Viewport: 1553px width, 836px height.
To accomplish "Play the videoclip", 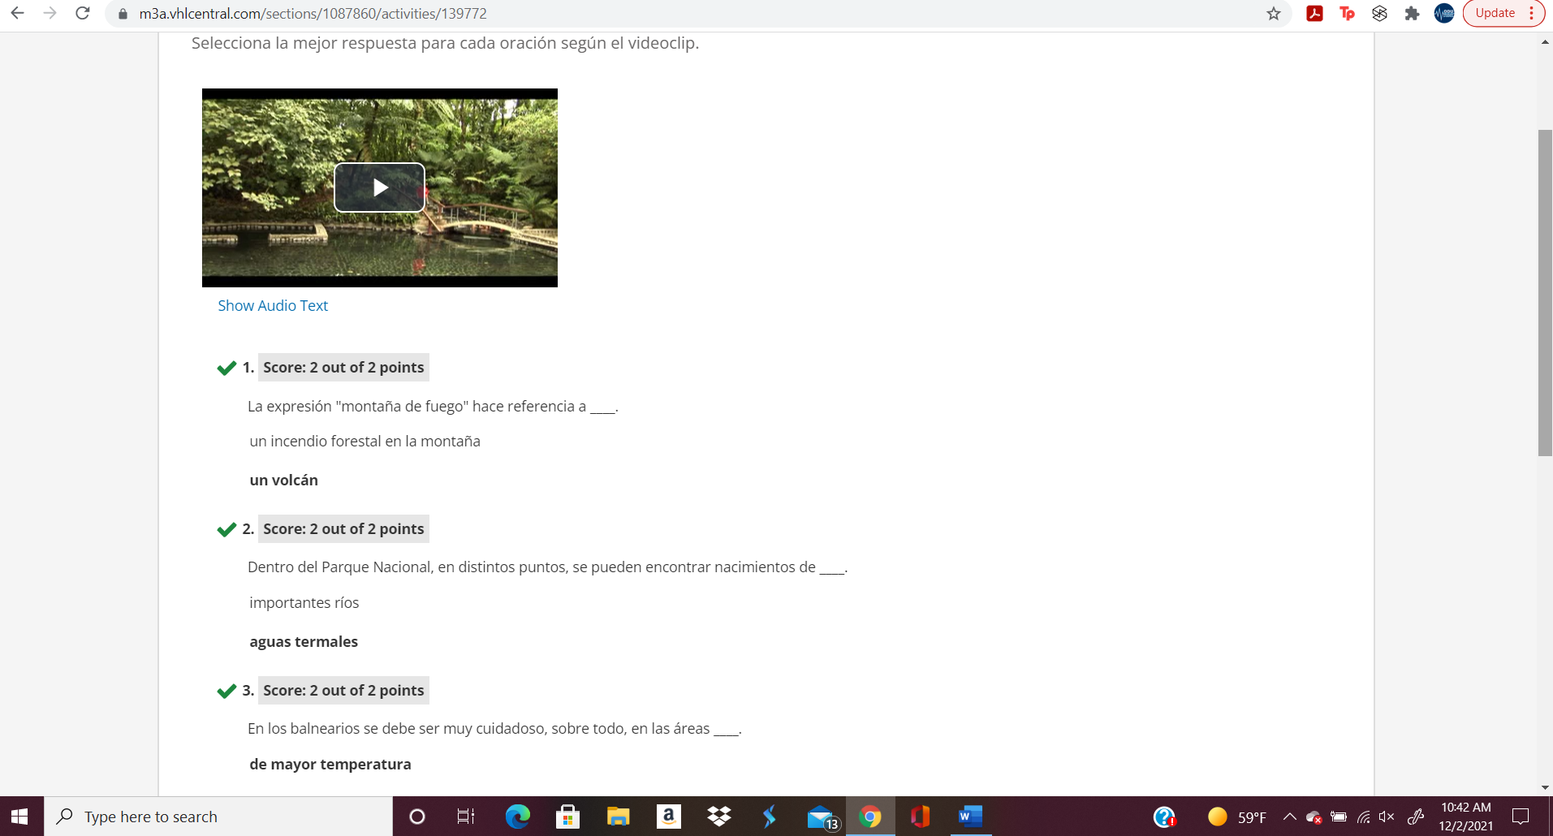I will (379, 187).
